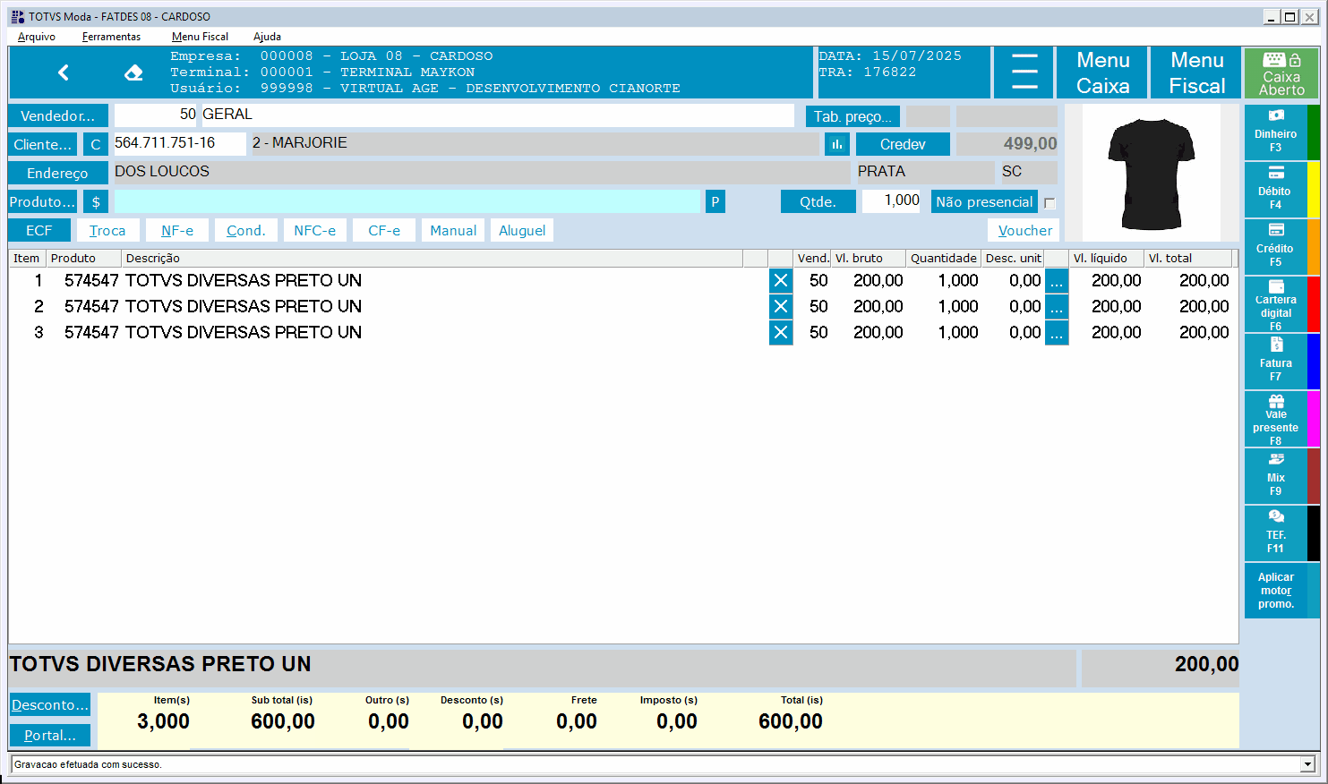The image size is (1328, 784).
Task: Switch to the ECF tab
Action: tap(39, 230)
